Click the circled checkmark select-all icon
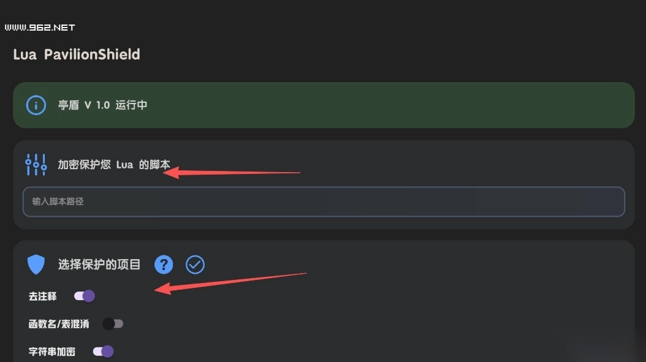Image resolution: width=646 pixels, height=362 pixels. [195, 265]
